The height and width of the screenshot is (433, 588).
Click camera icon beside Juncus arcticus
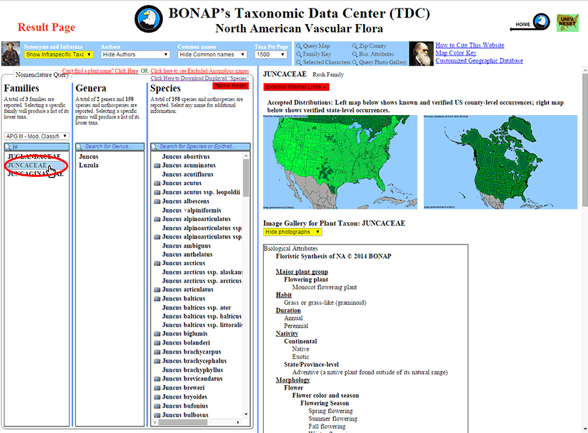coord(157,263)
